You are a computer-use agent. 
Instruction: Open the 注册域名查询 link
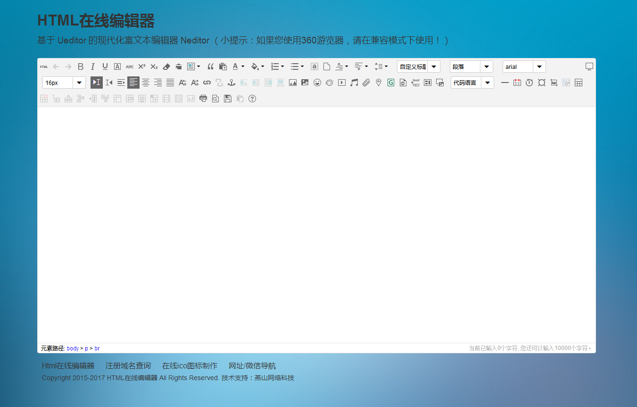(128, 366)
